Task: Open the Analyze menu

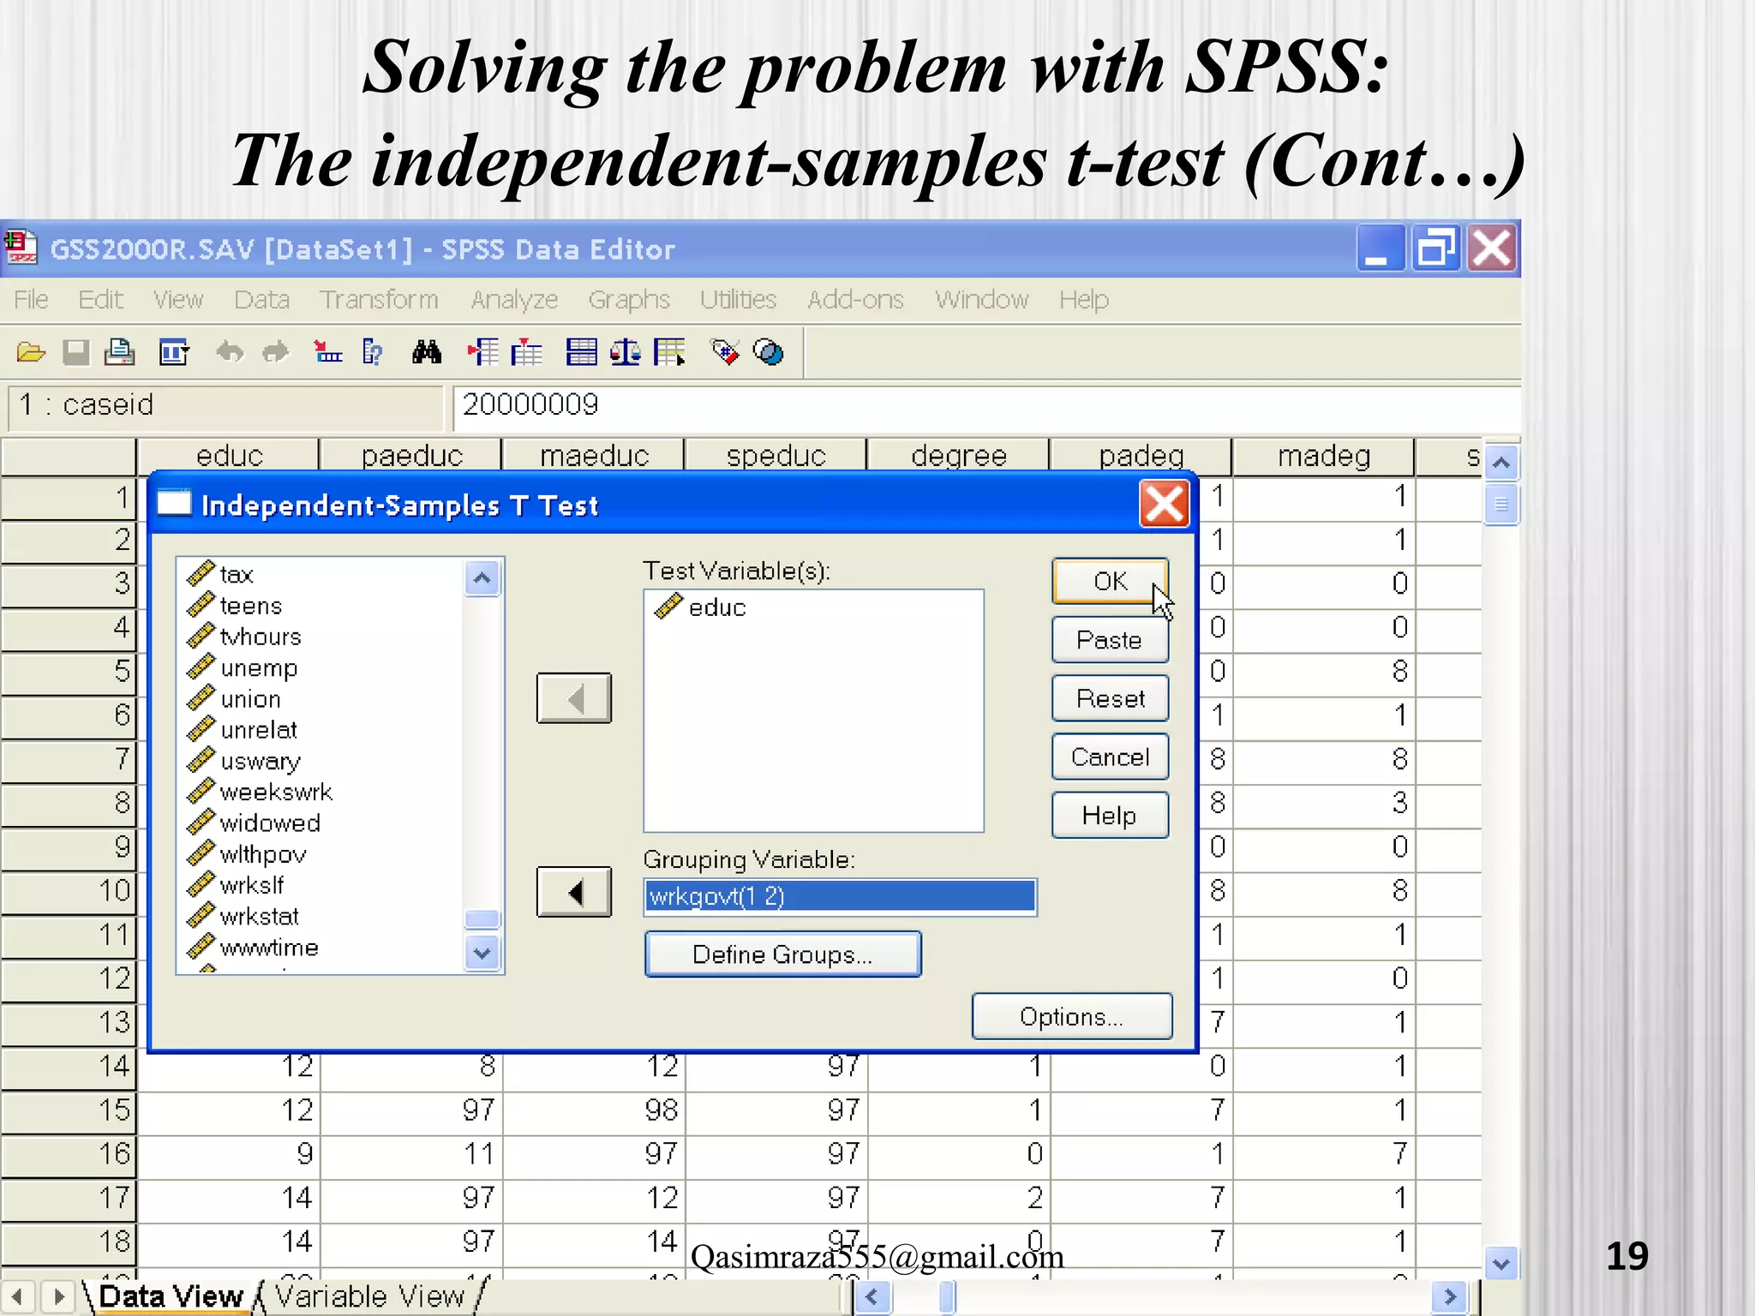Action: click(514, 300)
